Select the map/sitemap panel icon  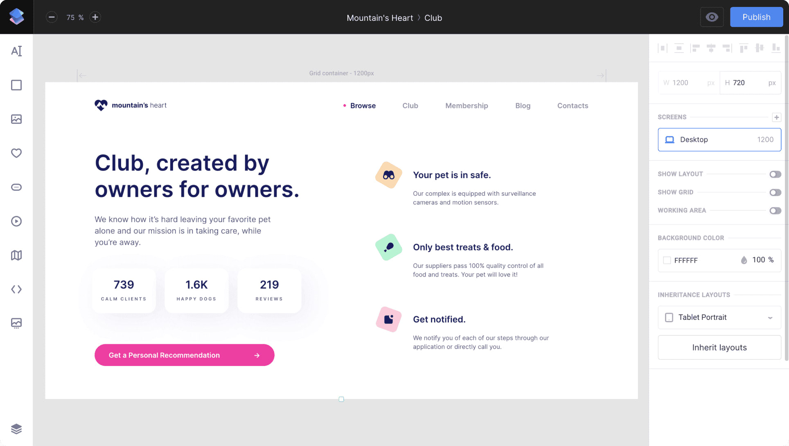16,255
